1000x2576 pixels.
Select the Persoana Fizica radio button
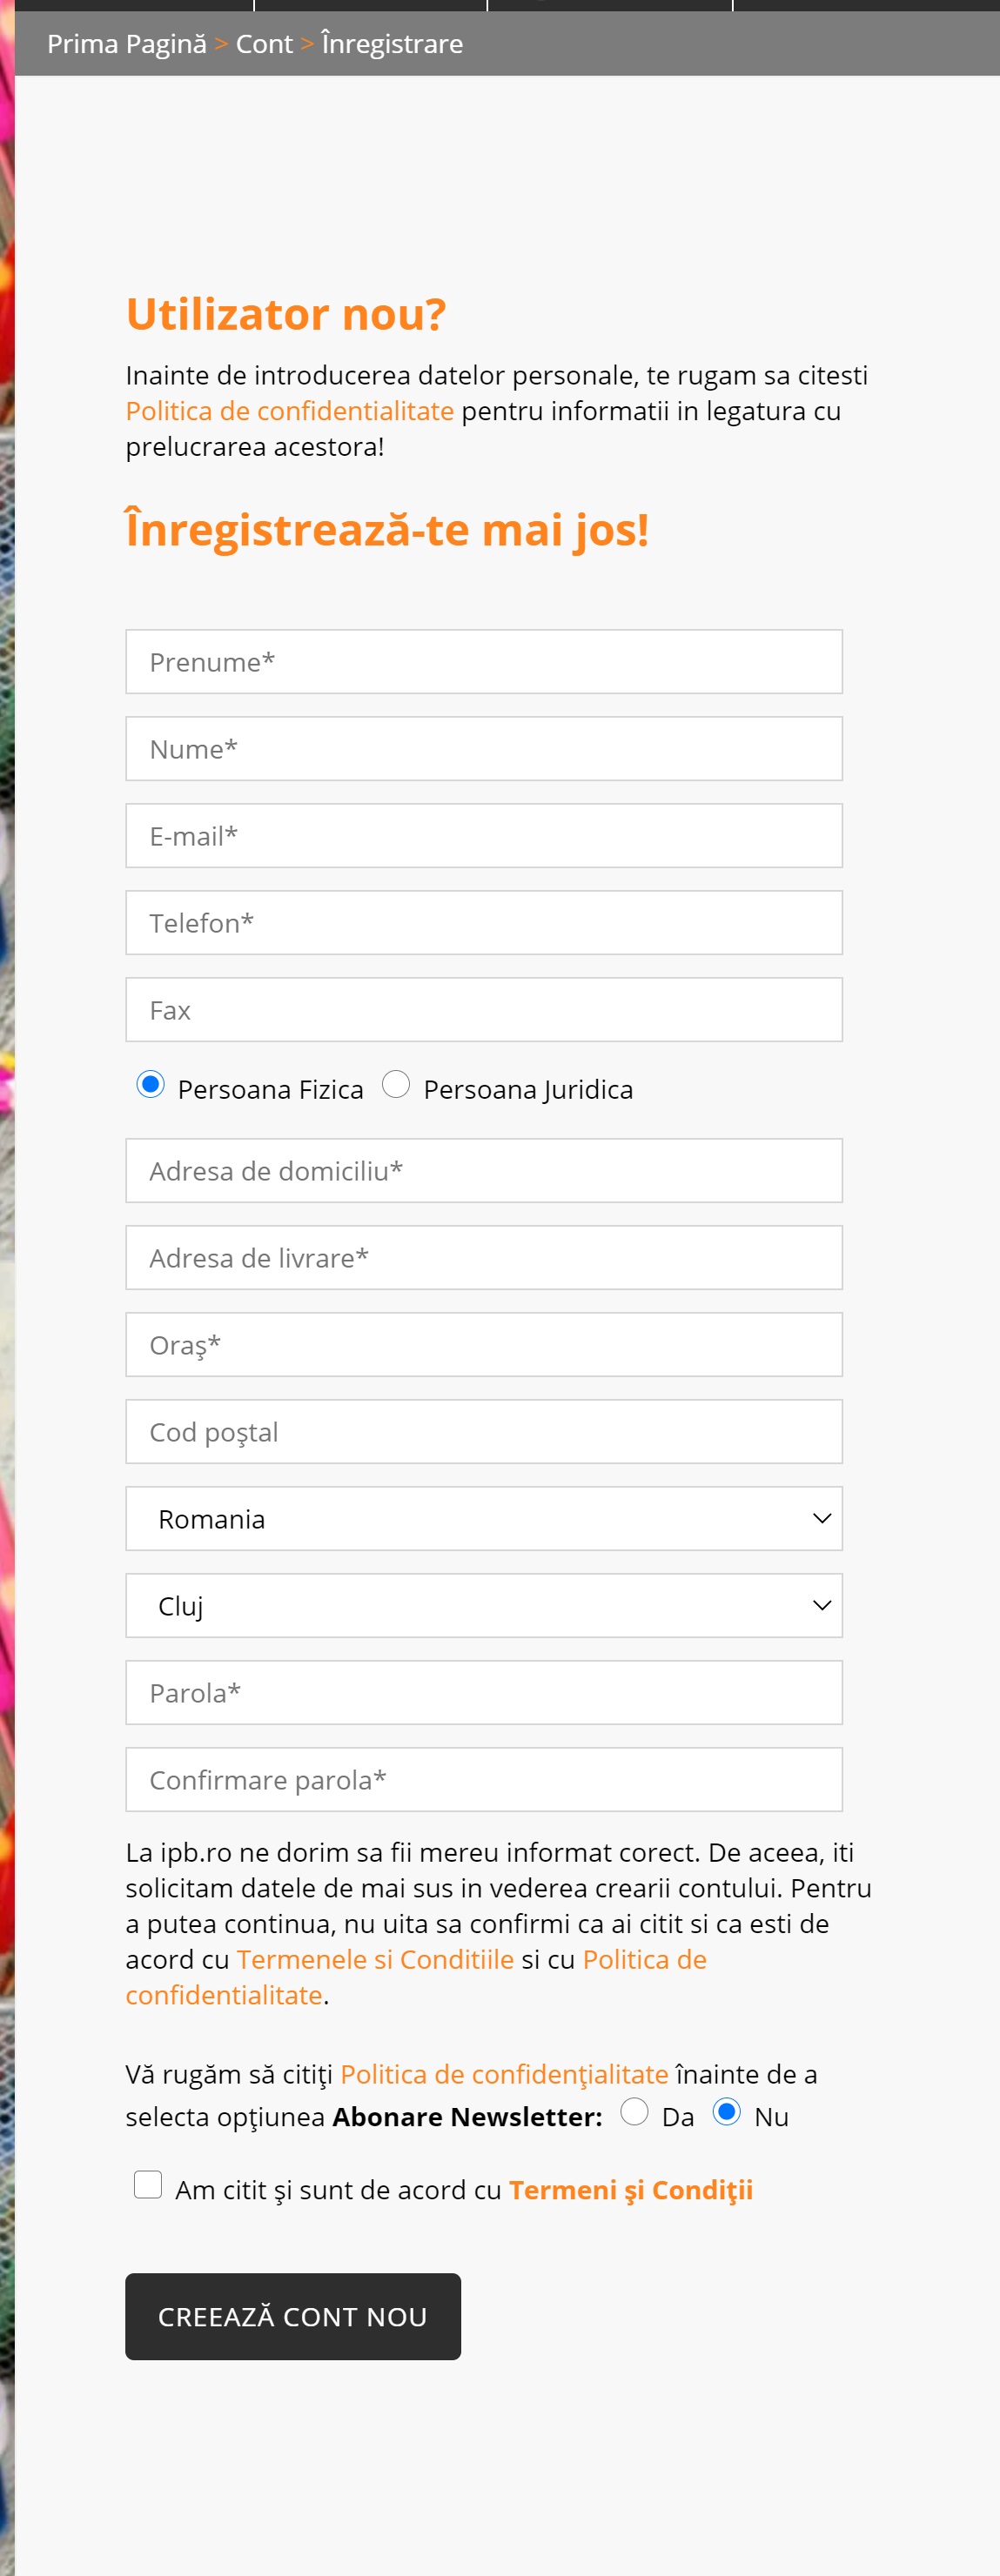tap(151, 1085)
